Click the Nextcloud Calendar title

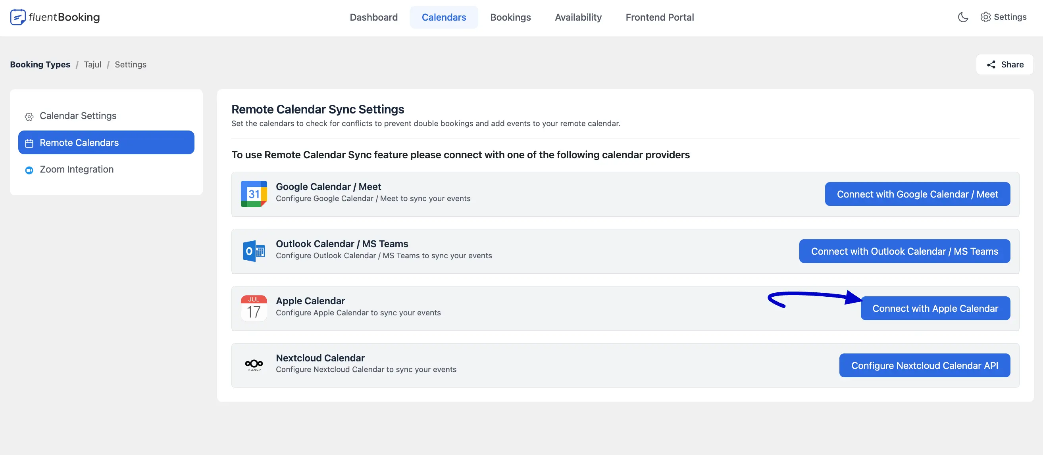[320, 358]
